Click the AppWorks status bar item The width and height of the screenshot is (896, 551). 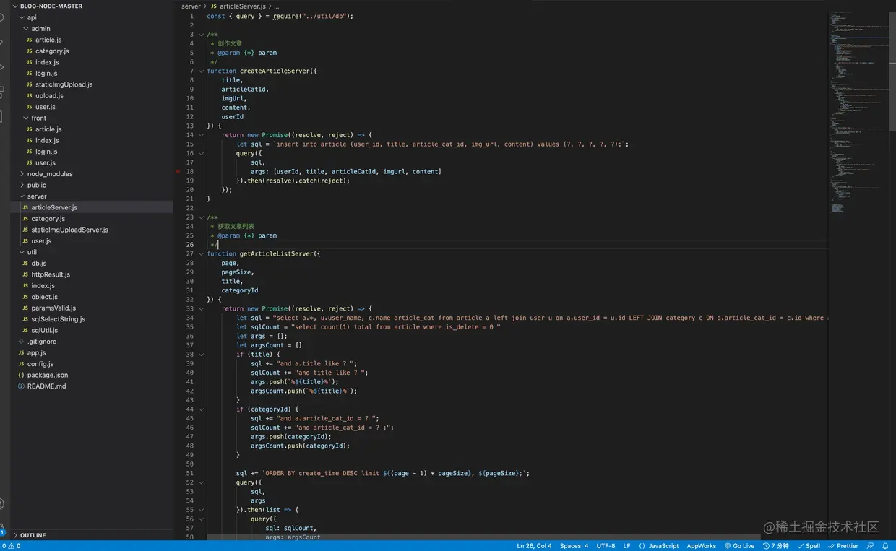tap(702, 546)
